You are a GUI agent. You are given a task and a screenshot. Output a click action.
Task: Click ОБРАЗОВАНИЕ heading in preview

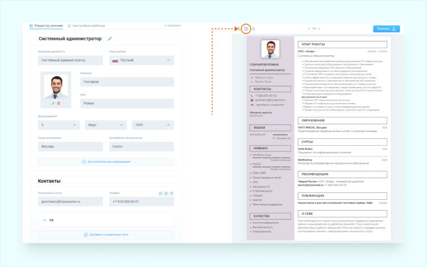[x=342, y=120]
